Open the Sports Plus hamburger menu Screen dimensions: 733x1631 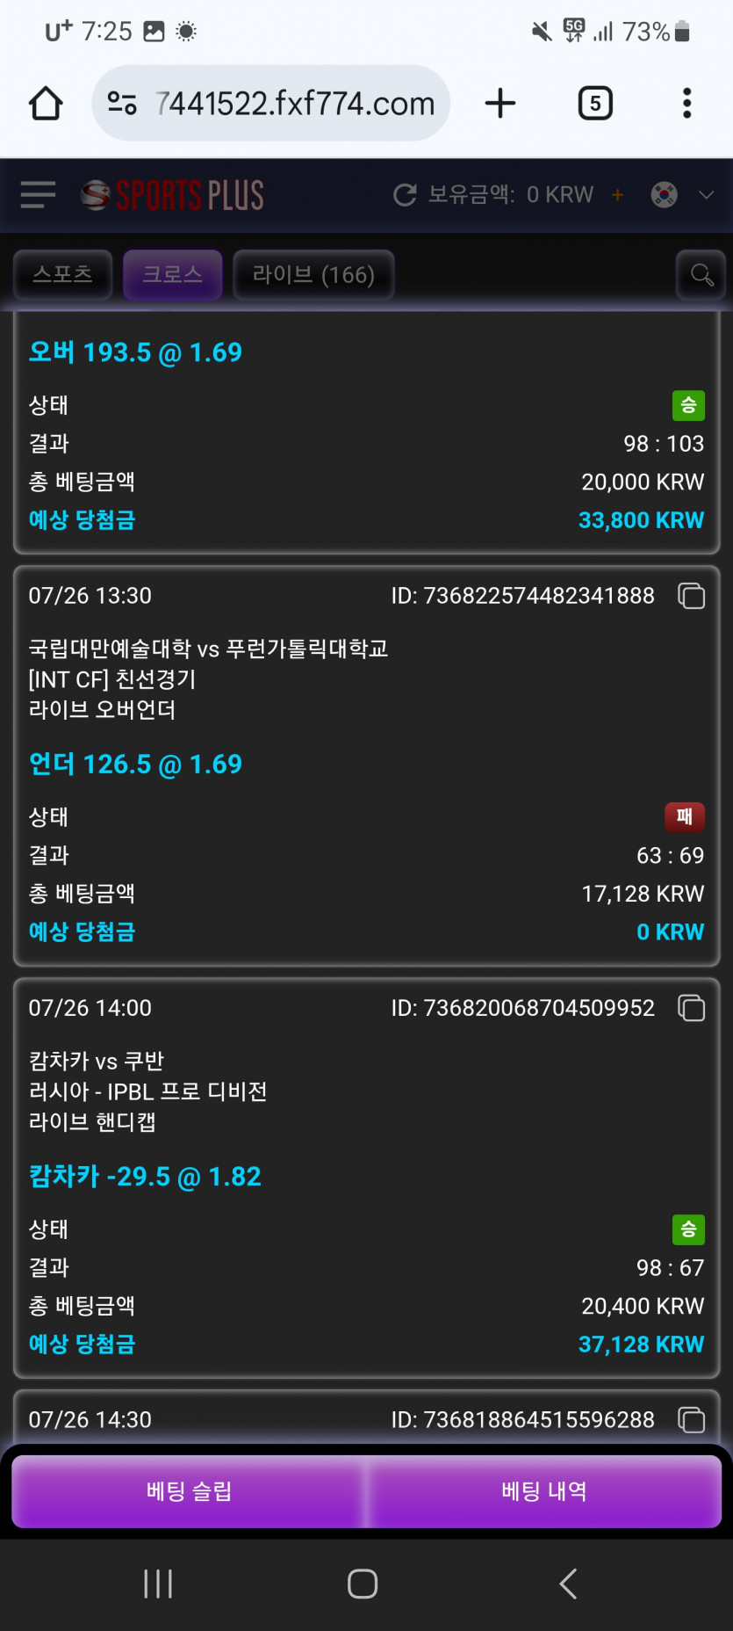coord(38,195)
